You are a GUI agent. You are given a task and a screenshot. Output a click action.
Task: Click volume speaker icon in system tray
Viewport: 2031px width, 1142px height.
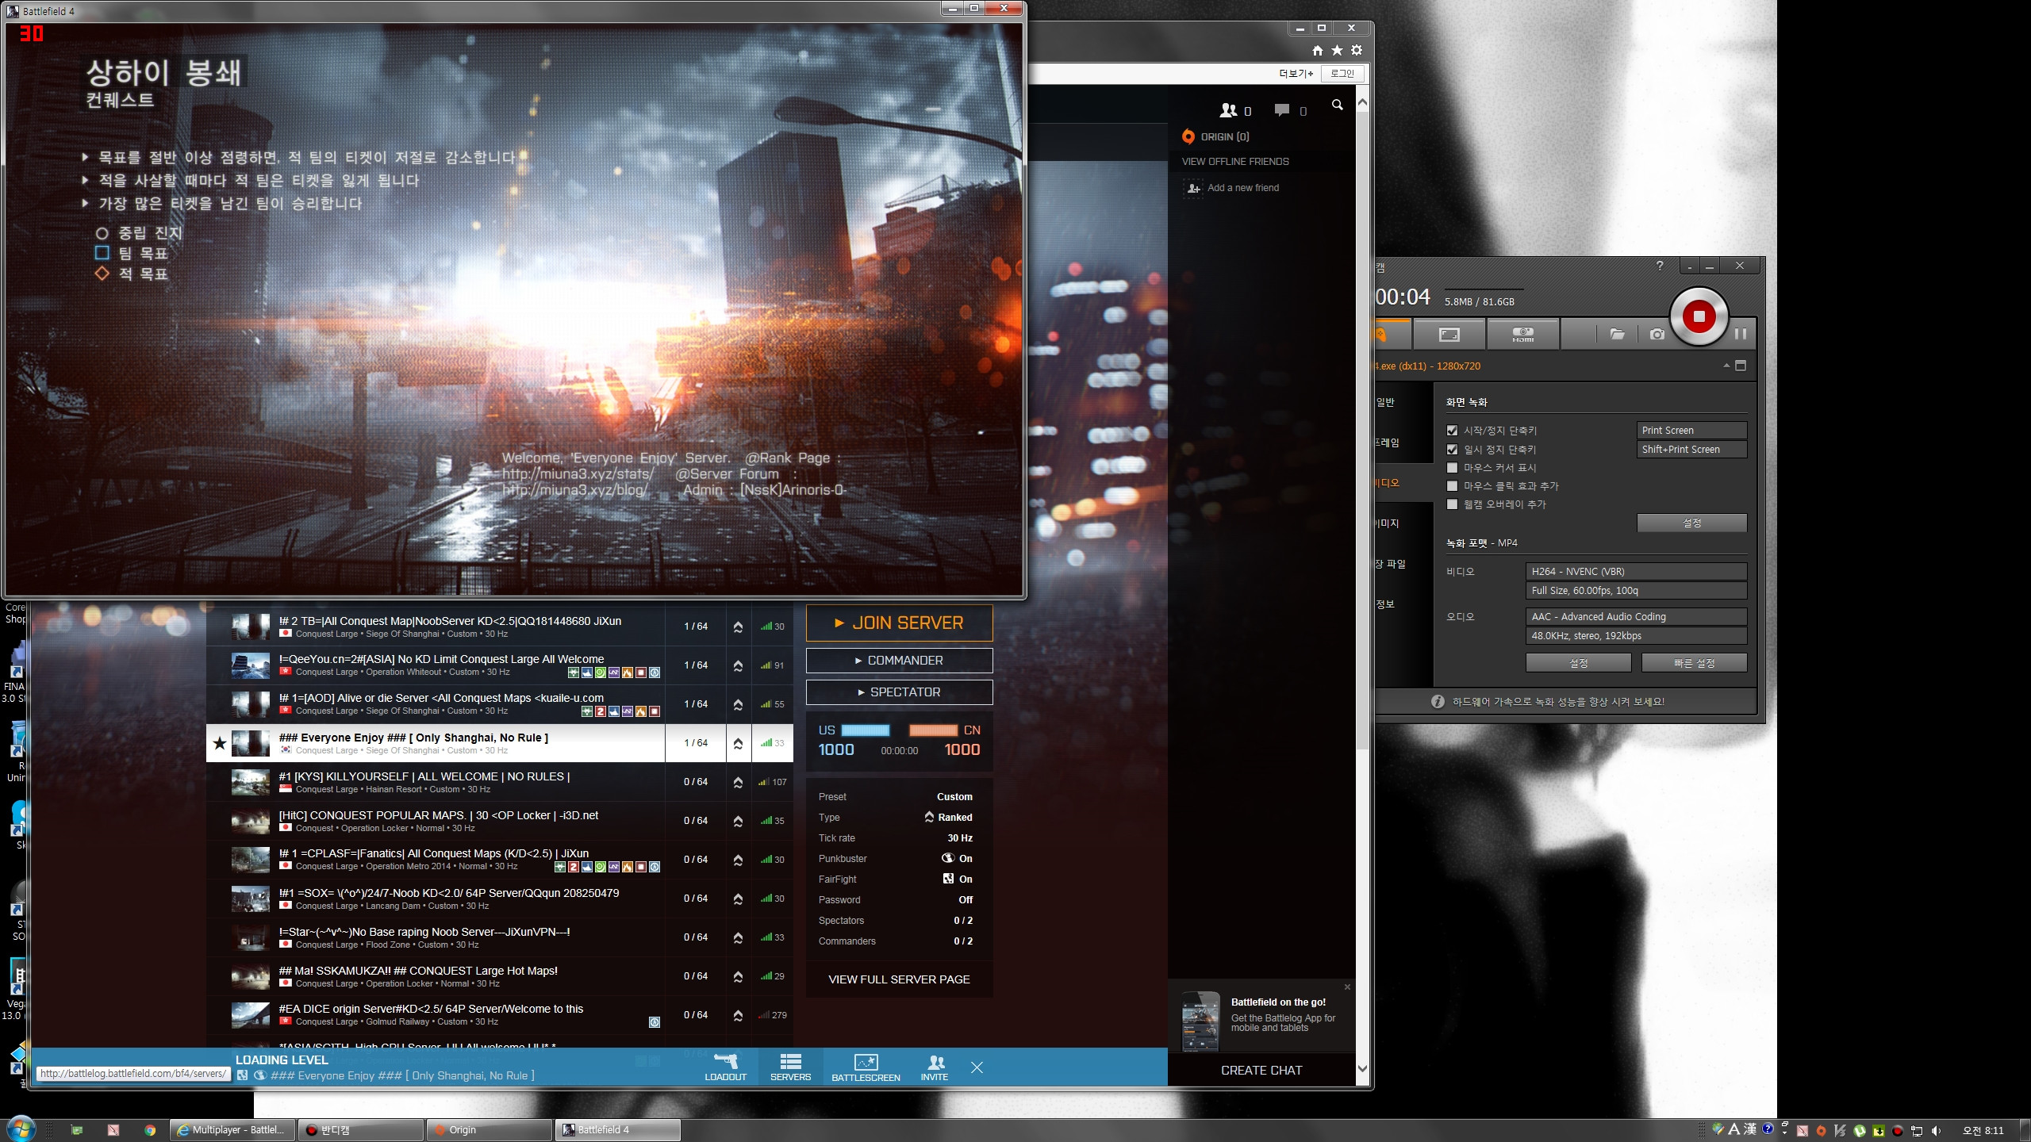tap(1937, 1131)
